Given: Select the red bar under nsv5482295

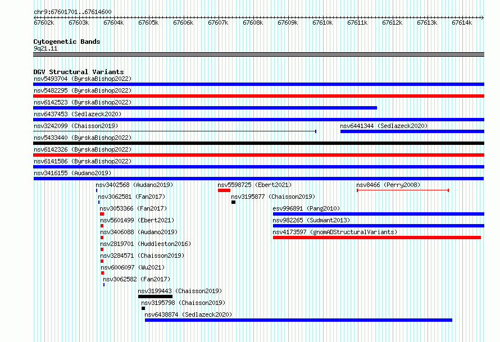Looking at the screenshot, I should pos(258,96).
